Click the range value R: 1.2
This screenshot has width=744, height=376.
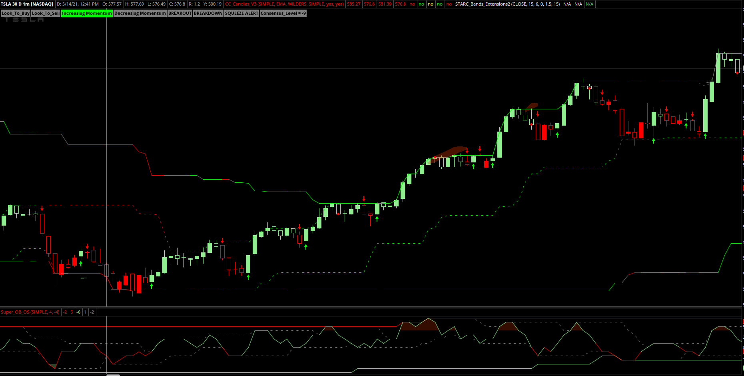194,4
